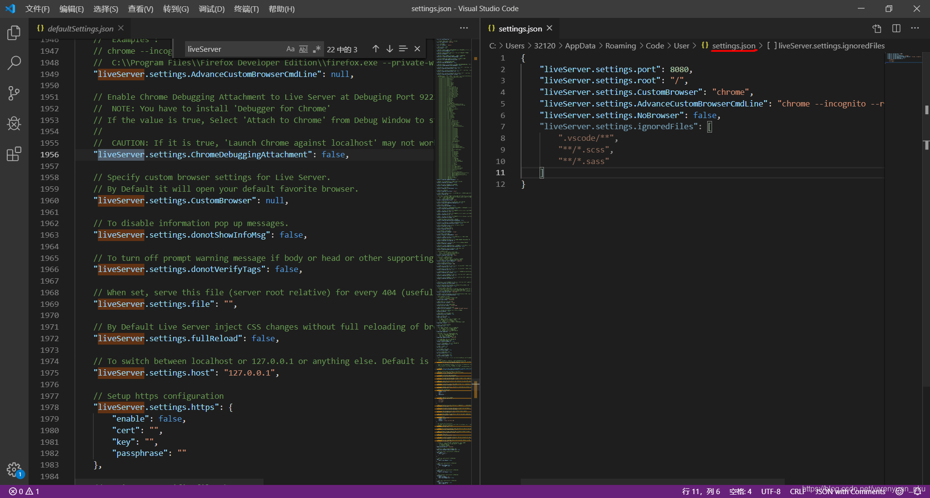The width and height of the screenshot is (930, 498).
Task: Open the Search view in activity bar
Action: [14, 62]
